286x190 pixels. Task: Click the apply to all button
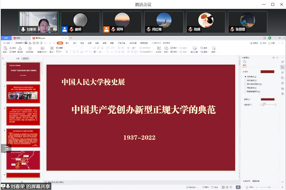(246, 181)
